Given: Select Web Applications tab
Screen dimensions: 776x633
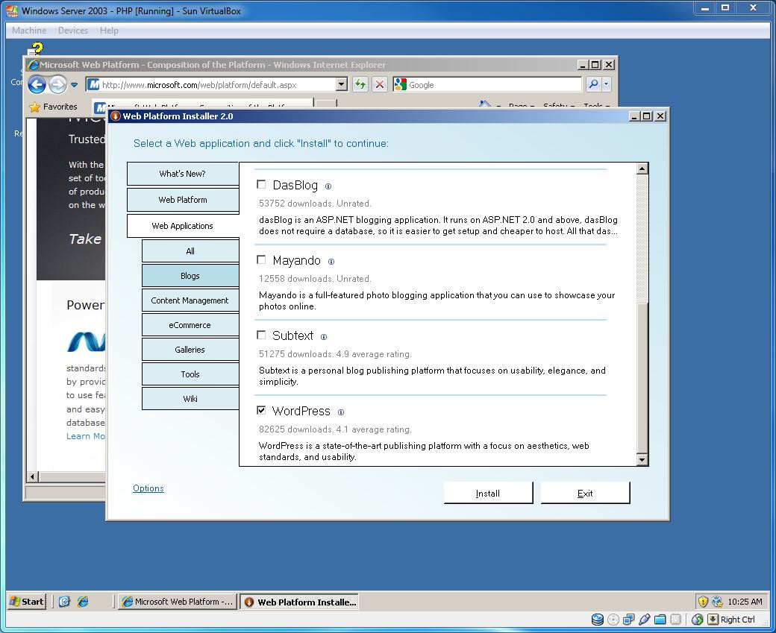Looking at the screenshot, I should (x=183, y=225).
